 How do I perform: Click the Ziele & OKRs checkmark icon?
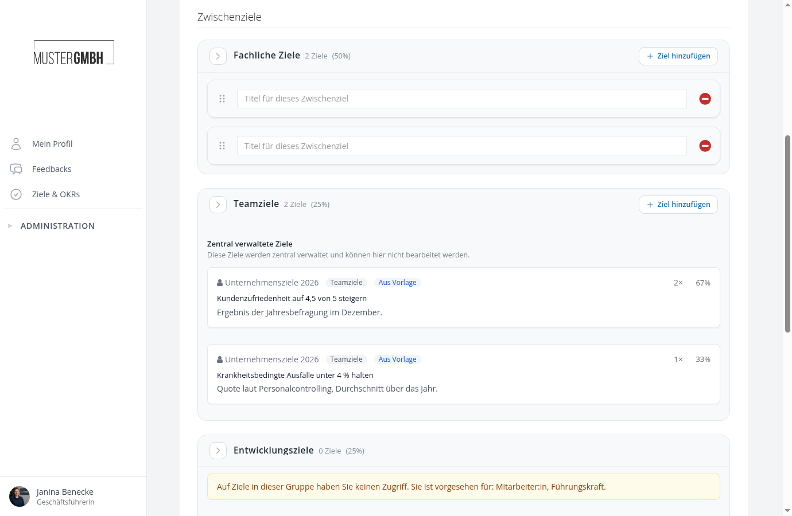tap(16, 194)
